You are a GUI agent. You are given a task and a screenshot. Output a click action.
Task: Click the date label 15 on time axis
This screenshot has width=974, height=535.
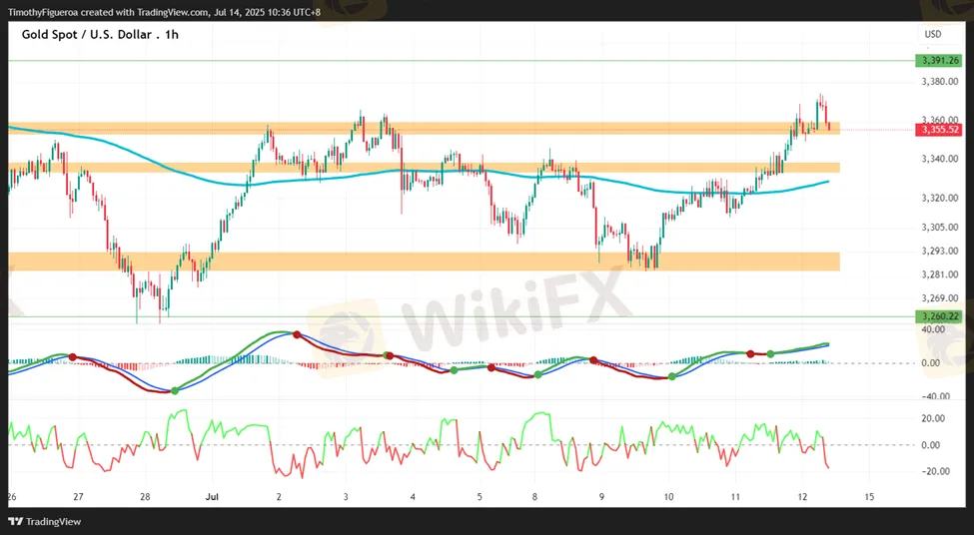click(869, 496)
